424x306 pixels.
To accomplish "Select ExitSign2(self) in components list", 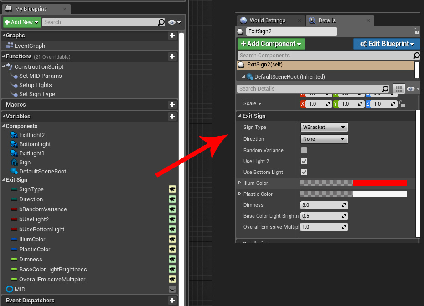I will click(x=326, y=65).
